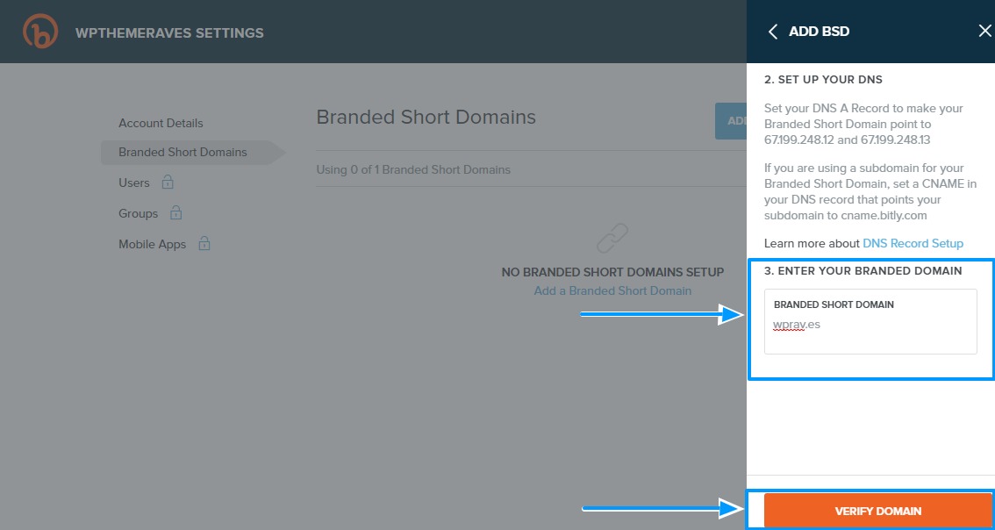Screen dimensions: 995x530
Task: Click the lock icon beside Groups
Action: (x=175, y=212)
